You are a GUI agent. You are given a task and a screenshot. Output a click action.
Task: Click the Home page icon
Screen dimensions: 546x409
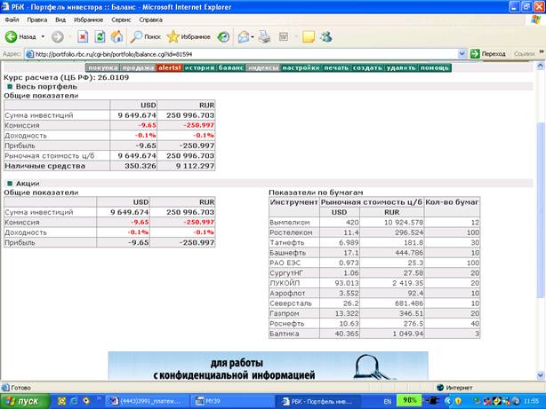116,37
